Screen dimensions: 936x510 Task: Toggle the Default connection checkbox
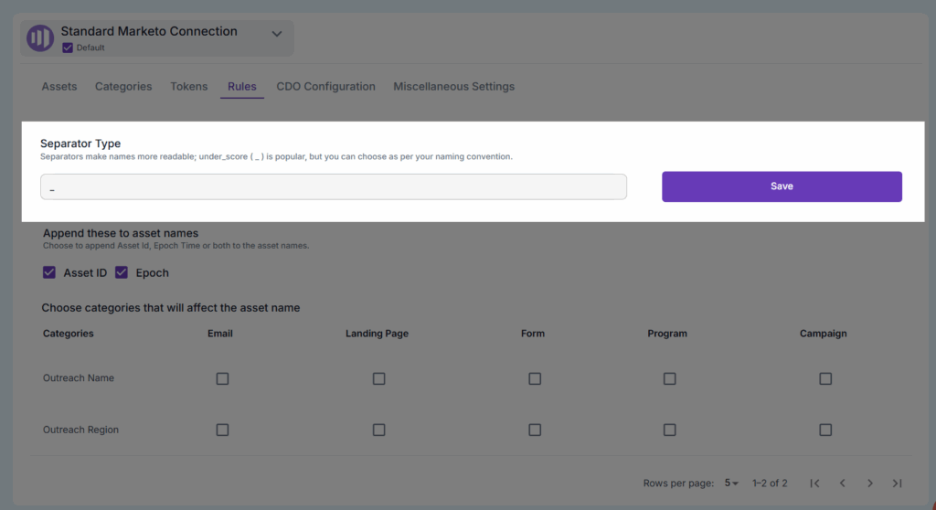pos(68,48)
